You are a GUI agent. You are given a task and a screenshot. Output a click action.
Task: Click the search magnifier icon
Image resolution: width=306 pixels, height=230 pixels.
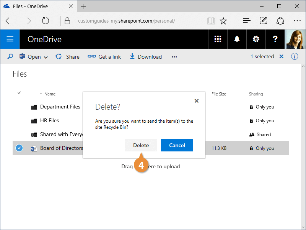click(10, 57)
